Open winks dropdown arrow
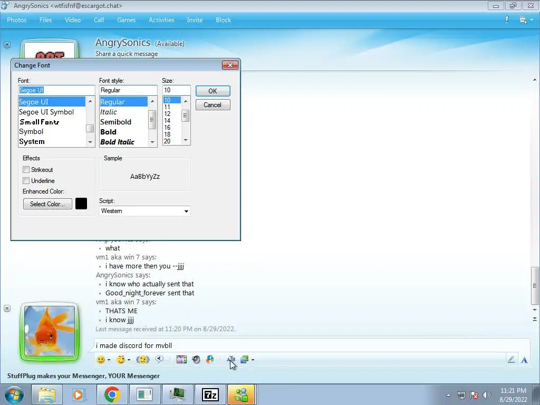 click(129, 360)
